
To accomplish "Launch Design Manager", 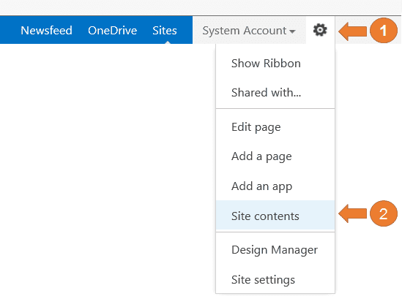I will (275, 250).
